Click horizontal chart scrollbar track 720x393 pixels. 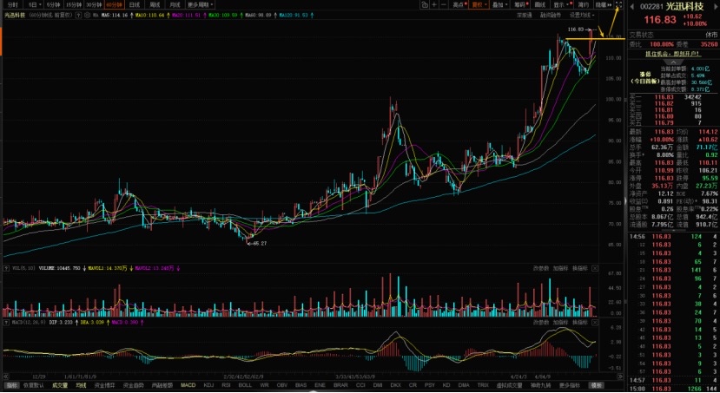(x=313, y=377)
